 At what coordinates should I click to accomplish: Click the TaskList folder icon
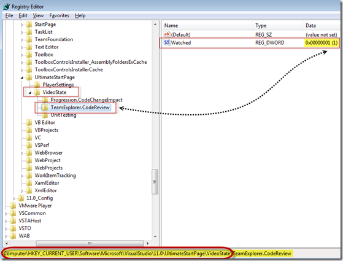pos(29,32)
